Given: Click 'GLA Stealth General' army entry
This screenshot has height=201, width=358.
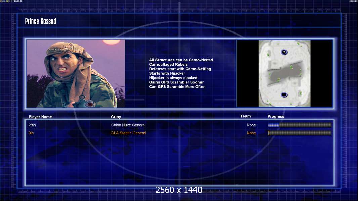Looking at the screenshot, I should click(128, 133).
